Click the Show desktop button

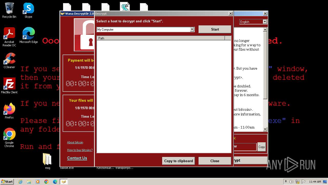pyautogui.click(x=325, y=182)
